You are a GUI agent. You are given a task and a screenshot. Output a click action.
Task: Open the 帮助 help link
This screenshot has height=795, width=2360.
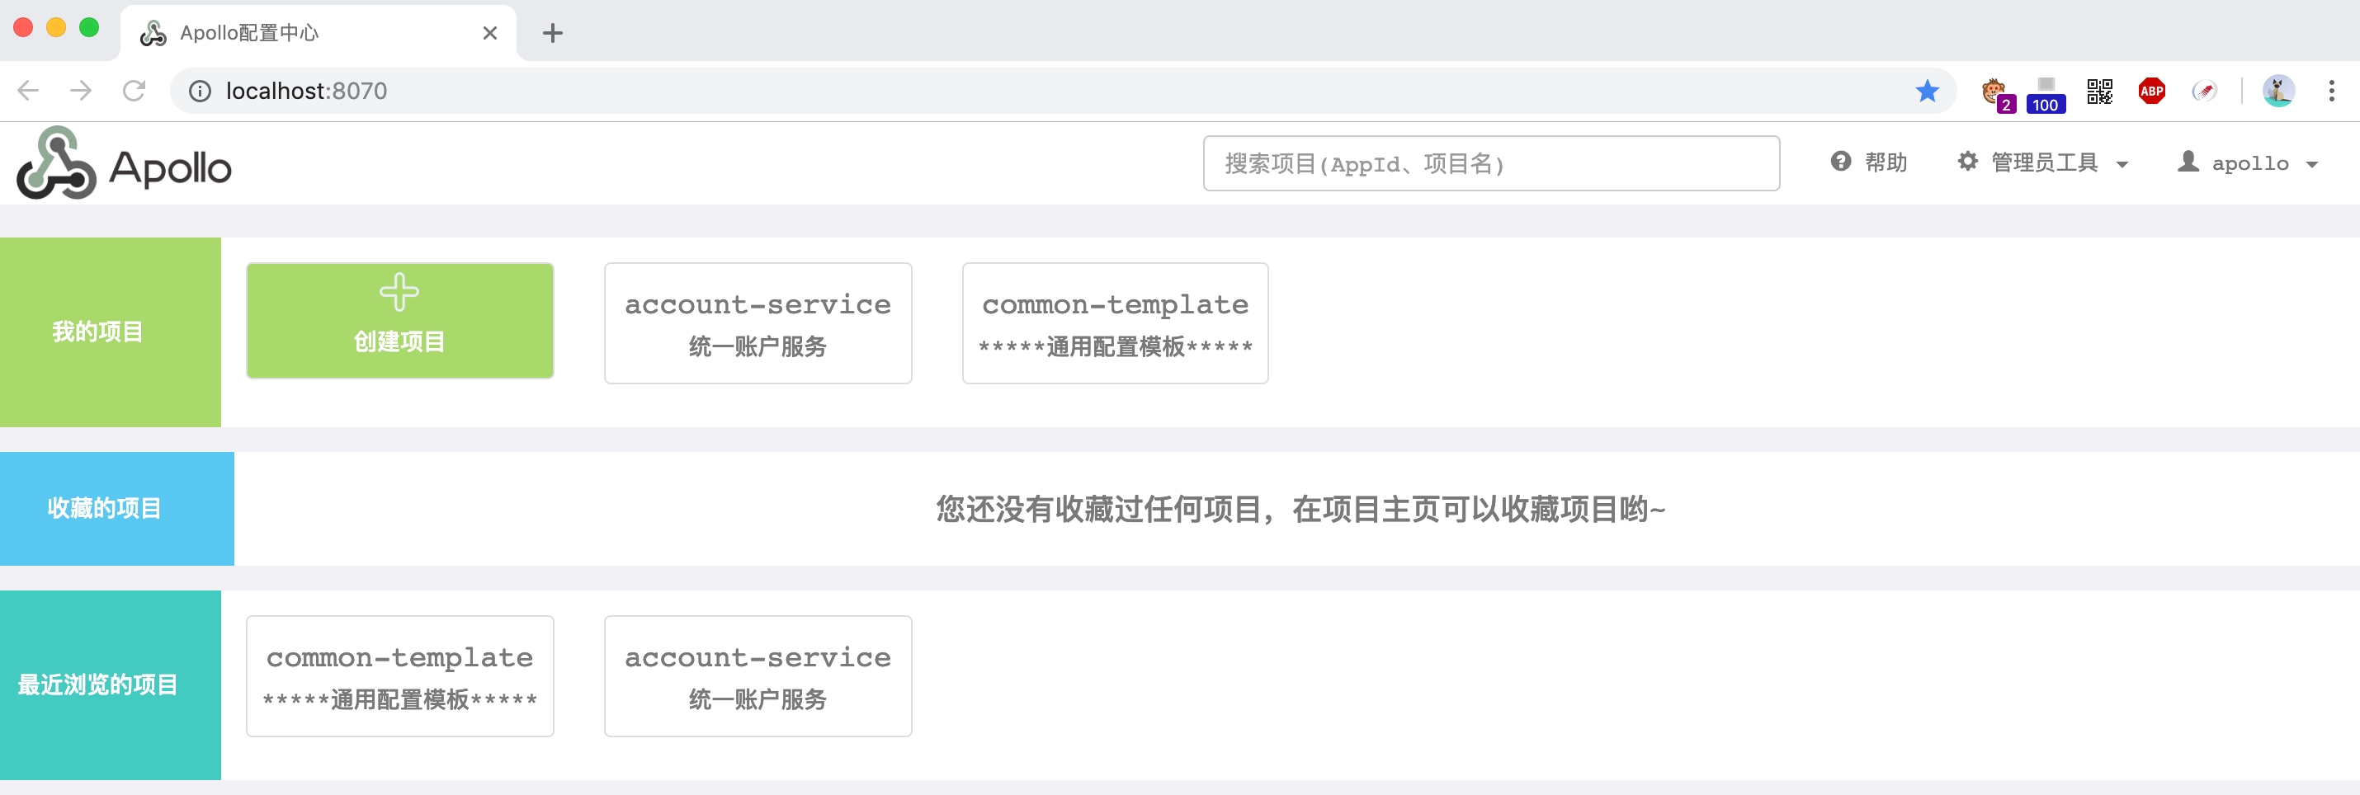[1869, 162]
